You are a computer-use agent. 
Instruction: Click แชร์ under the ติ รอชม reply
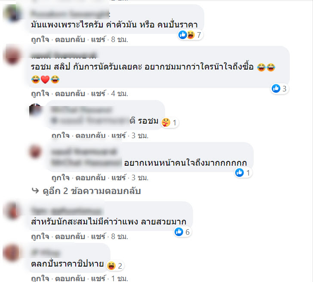point(119,136)
